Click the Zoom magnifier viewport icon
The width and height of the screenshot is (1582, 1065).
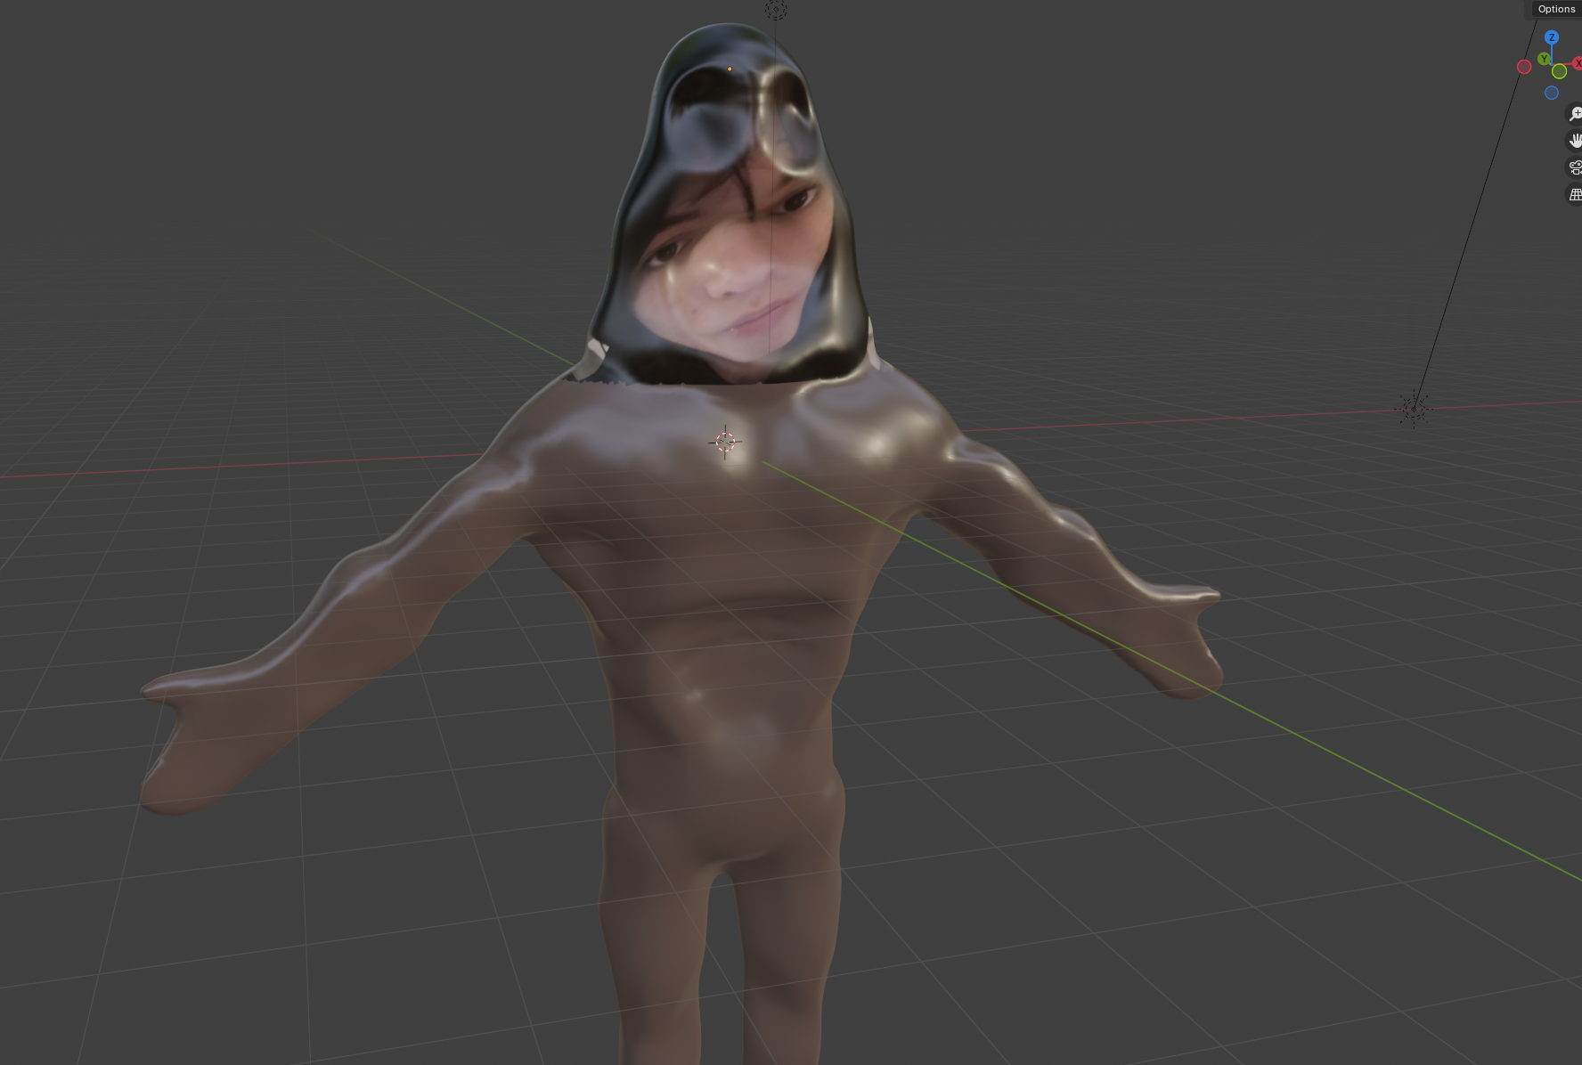[1575, 114]
